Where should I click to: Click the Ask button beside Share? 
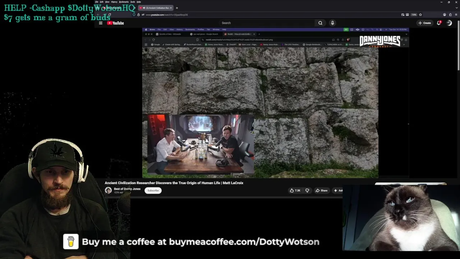coord(338,191)
